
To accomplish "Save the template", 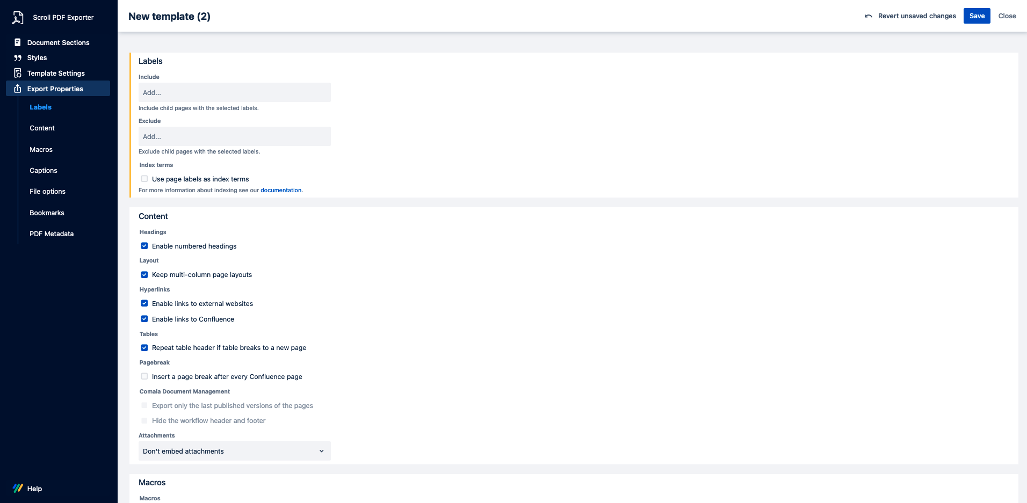I will click(977, 16).
